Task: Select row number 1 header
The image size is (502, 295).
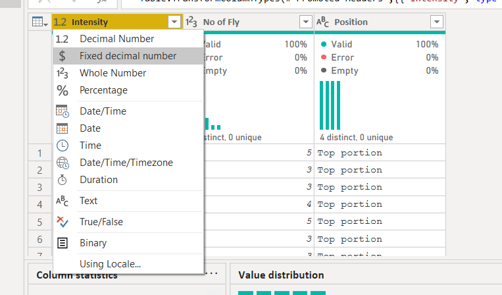Action: [40, 153]
